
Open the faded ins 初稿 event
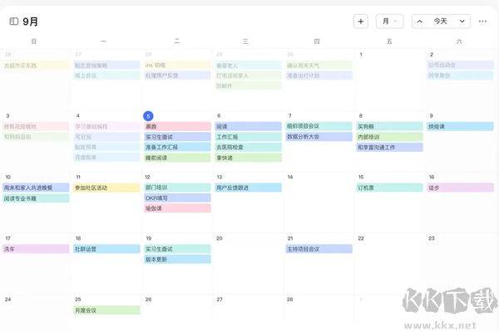point(177,65)
